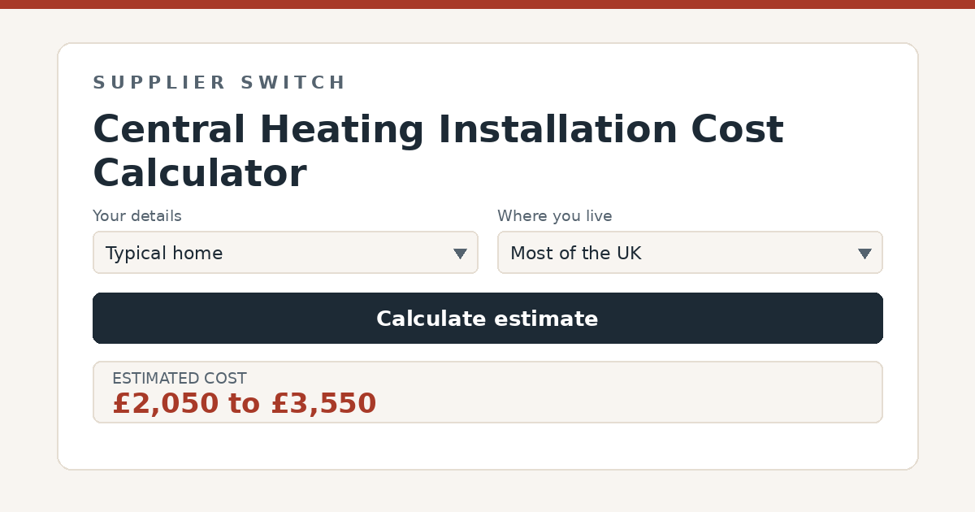
Task: Click the red bar at page top
Action: tap(487, 4)
